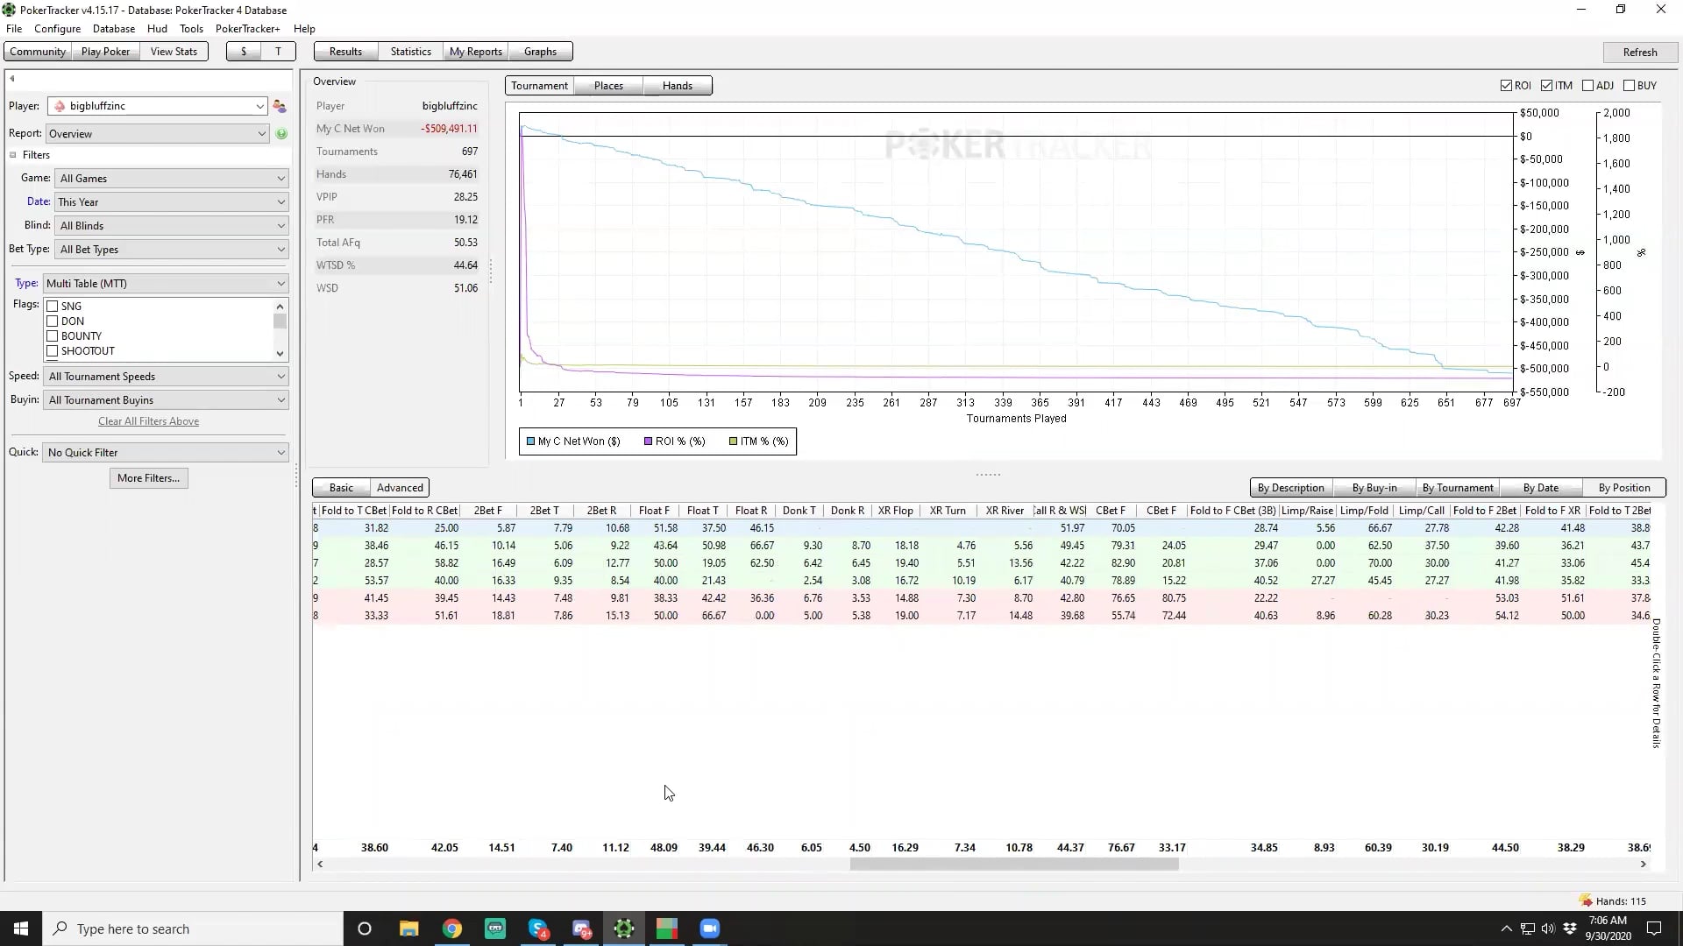Open the player manager via the people icon

(280, 106)
